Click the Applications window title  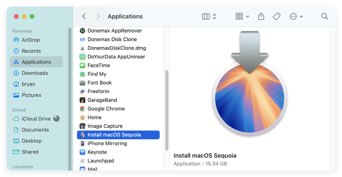point(125,16)
